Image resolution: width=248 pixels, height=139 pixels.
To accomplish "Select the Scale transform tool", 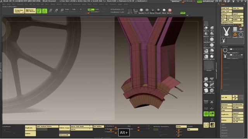I will 56,10.
